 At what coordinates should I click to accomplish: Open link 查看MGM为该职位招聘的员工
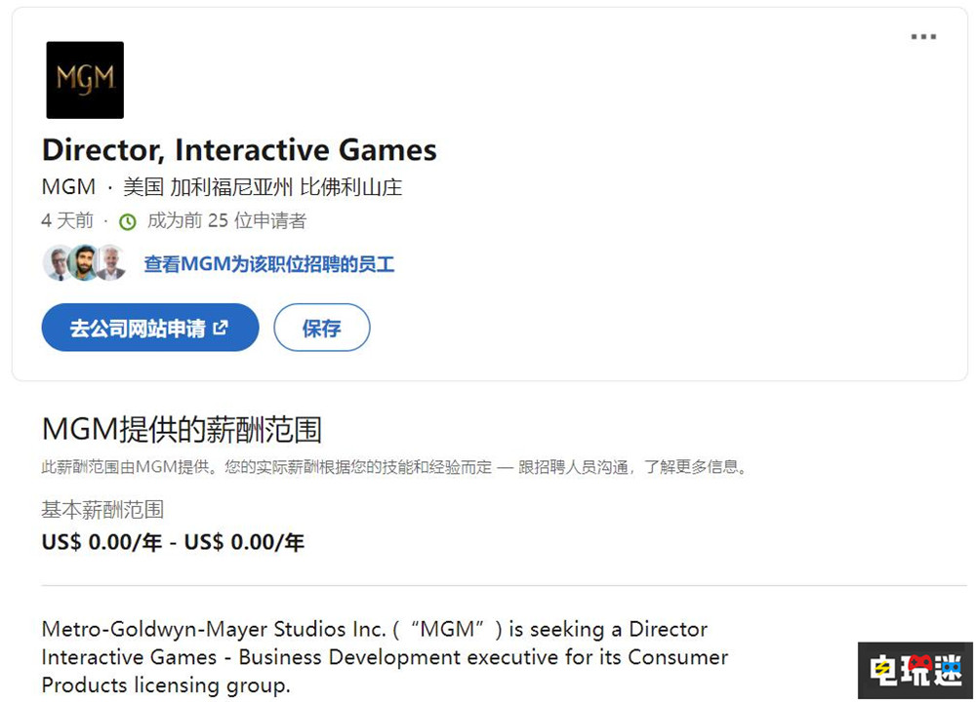coord(268,264)
